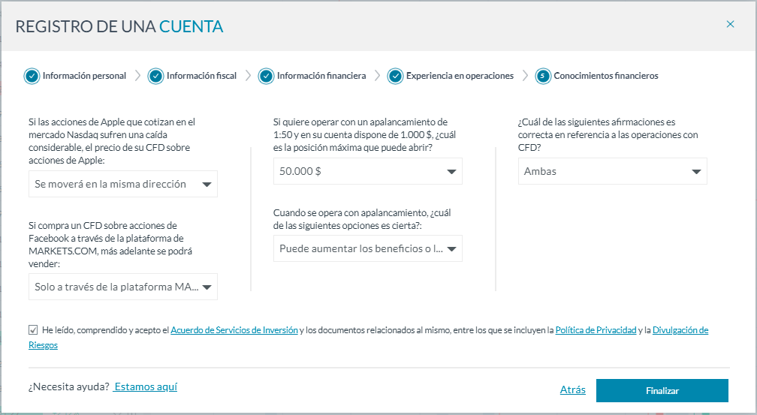This screenshot has height=415, width=757.
Task: Go to the Información fiscal step
Action: click(x=201, y=76)
